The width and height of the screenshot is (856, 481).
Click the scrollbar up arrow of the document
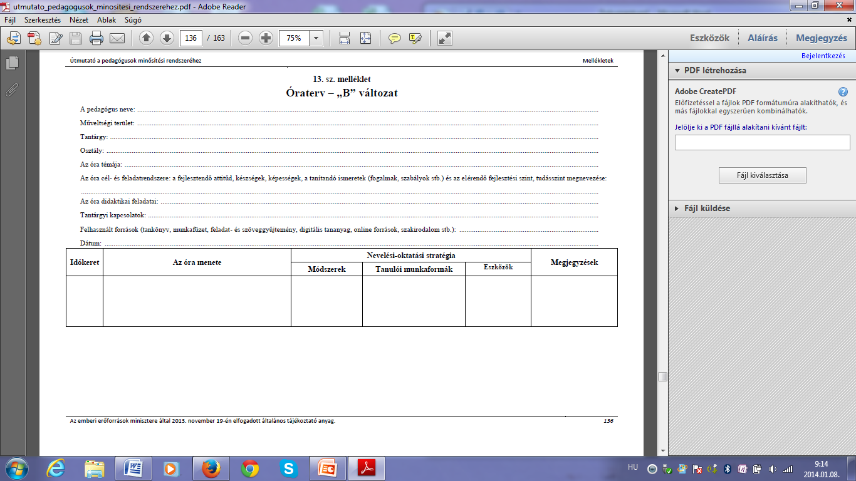point(662,57)
